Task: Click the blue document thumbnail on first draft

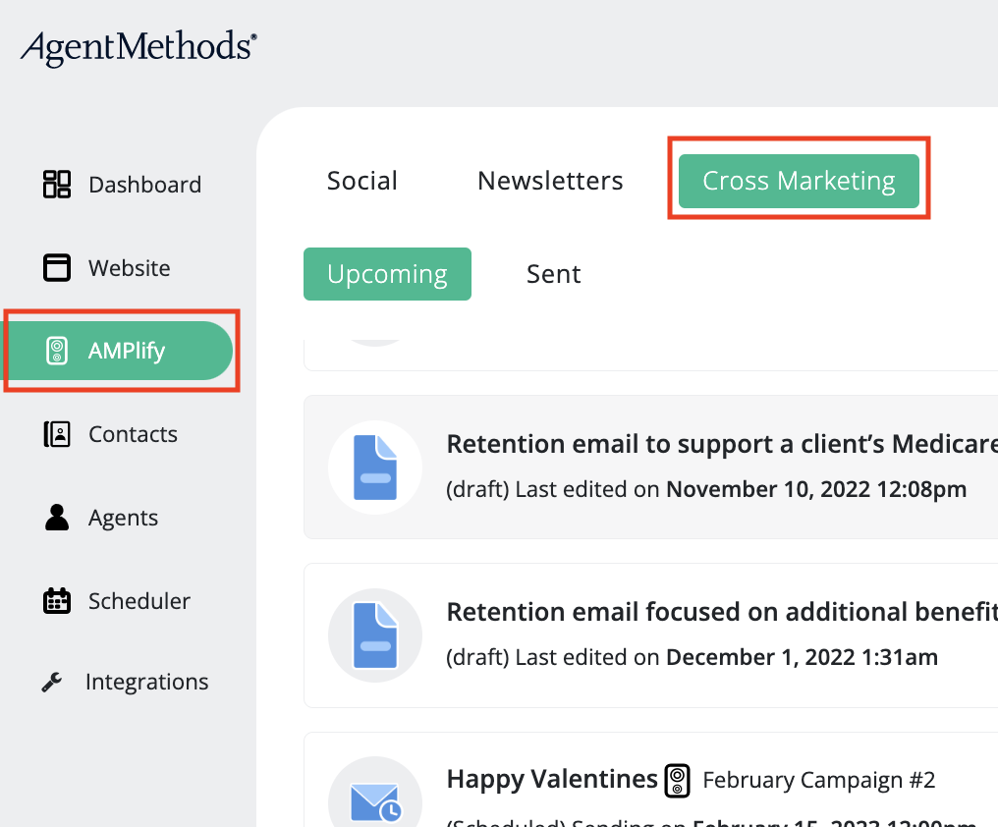Action: (x=375, y=467)
